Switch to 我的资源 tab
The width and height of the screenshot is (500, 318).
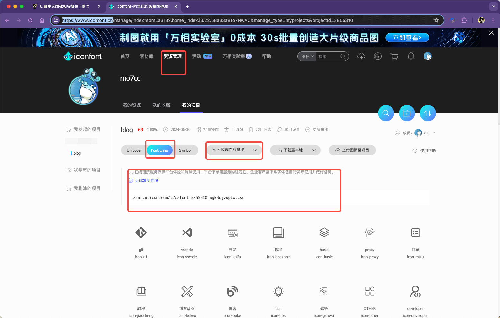pos(132,105)
